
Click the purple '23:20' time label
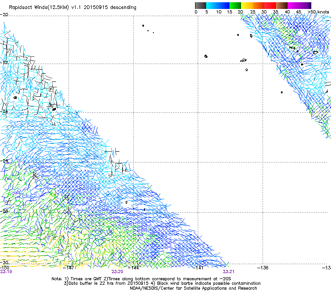[117, 272]
